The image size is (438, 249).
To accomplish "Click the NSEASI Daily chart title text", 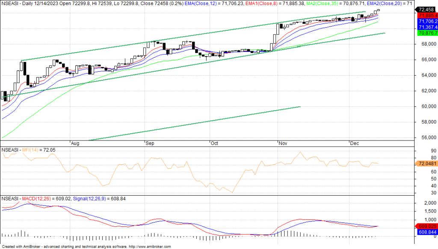I will coord(26,3).
